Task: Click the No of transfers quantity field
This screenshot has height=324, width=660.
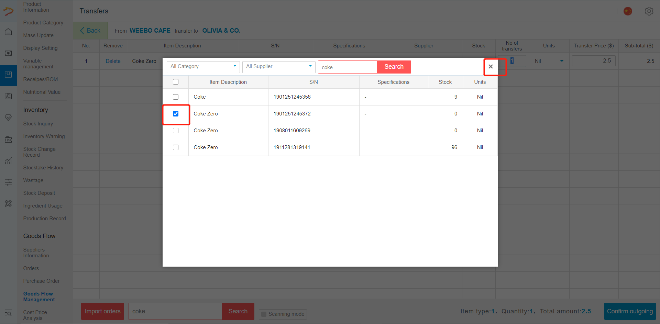Action: (512, 61)
